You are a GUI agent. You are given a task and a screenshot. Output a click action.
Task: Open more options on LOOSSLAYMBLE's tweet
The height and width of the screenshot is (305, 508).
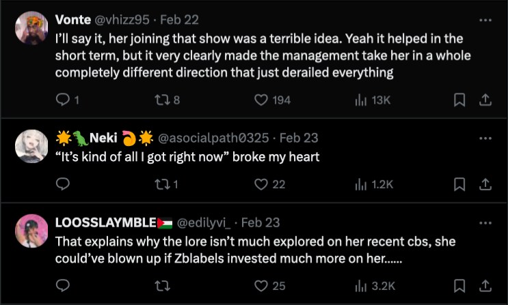coord(485,222)
